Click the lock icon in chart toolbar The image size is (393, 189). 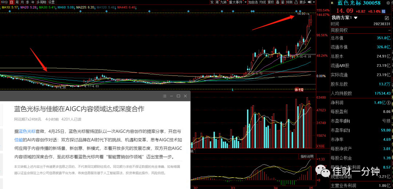point(296,2)
